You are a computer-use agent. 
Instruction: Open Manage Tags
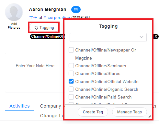(130, 112)
